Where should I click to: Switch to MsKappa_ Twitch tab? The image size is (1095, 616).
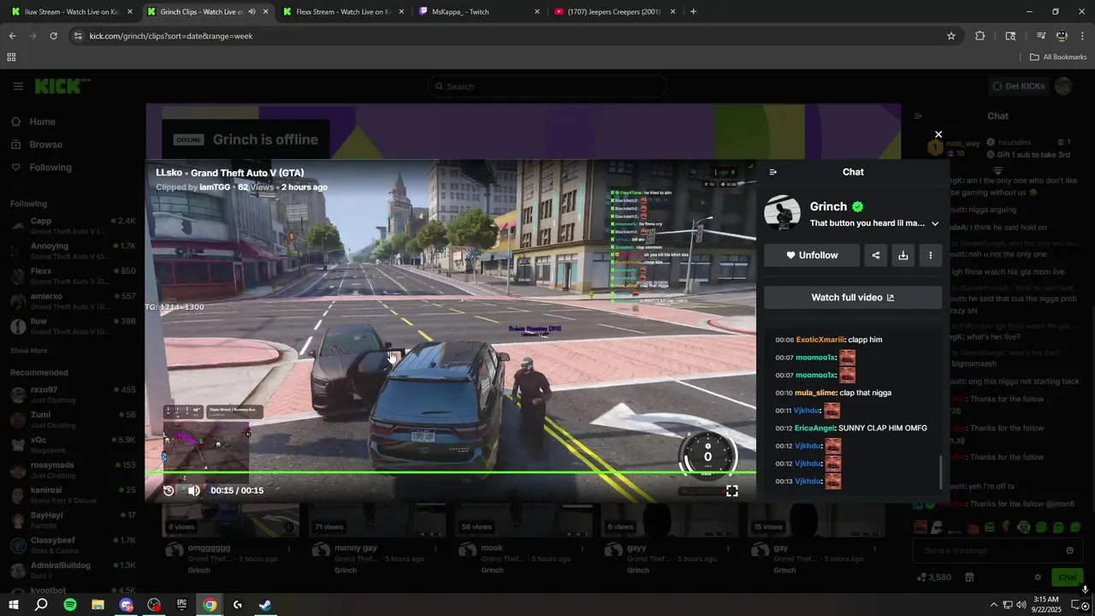coord(477,12)
